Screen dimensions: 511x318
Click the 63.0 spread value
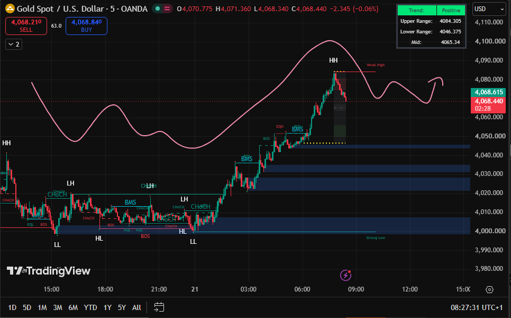[x=56, y=26]
